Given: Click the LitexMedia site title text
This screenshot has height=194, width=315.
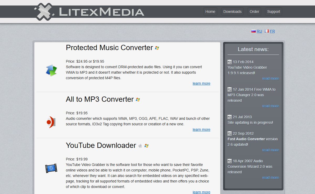Looking at the screenshot, I should click(x=102, y=12).
